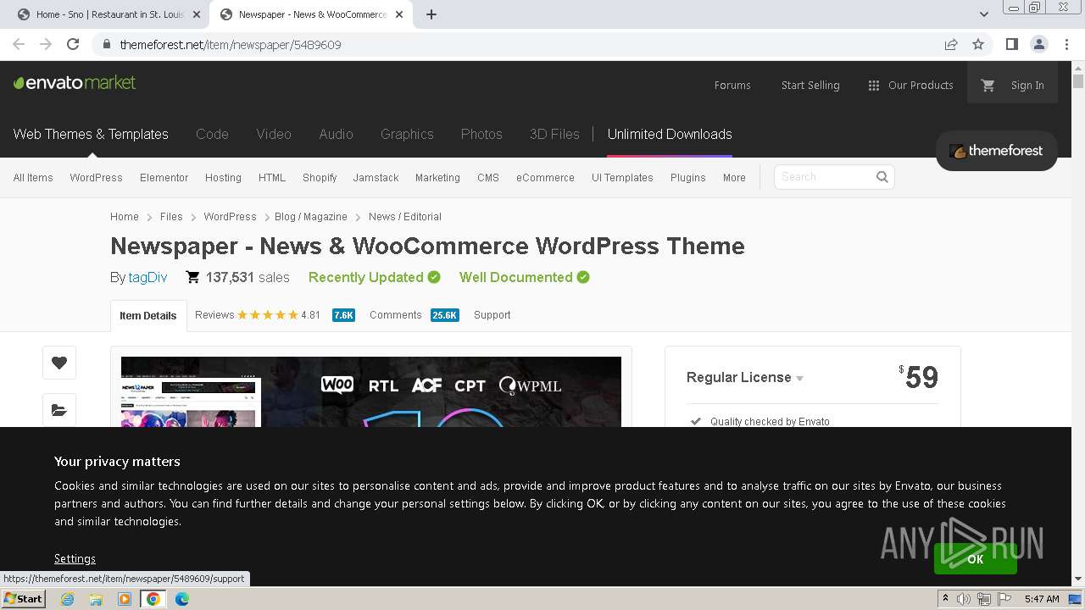
Task: Click Sign In
Action: point(1027,86)
